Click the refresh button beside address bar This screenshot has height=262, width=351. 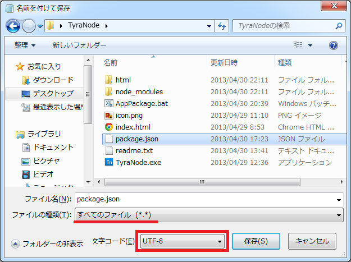[x=221, y=26]
